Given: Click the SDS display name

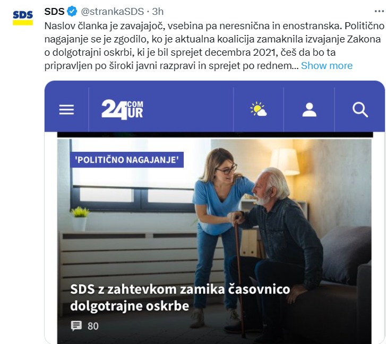Looking at the screenshot, I should [x=54, y=12].
